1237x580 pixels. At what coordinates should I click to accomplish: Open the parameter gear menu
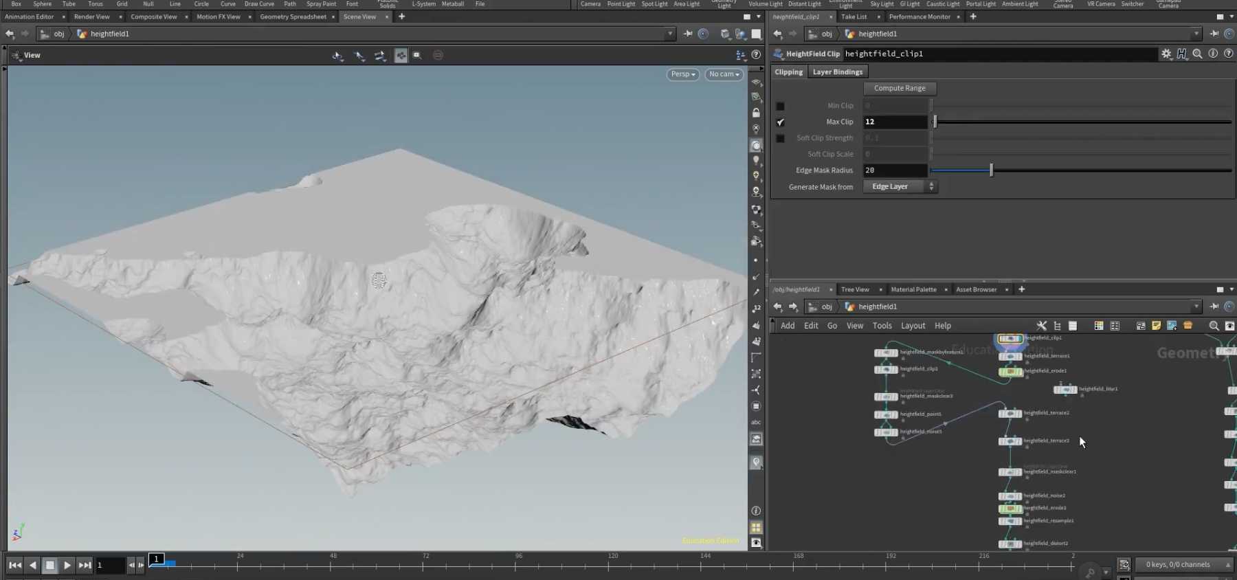point(1166,54)
